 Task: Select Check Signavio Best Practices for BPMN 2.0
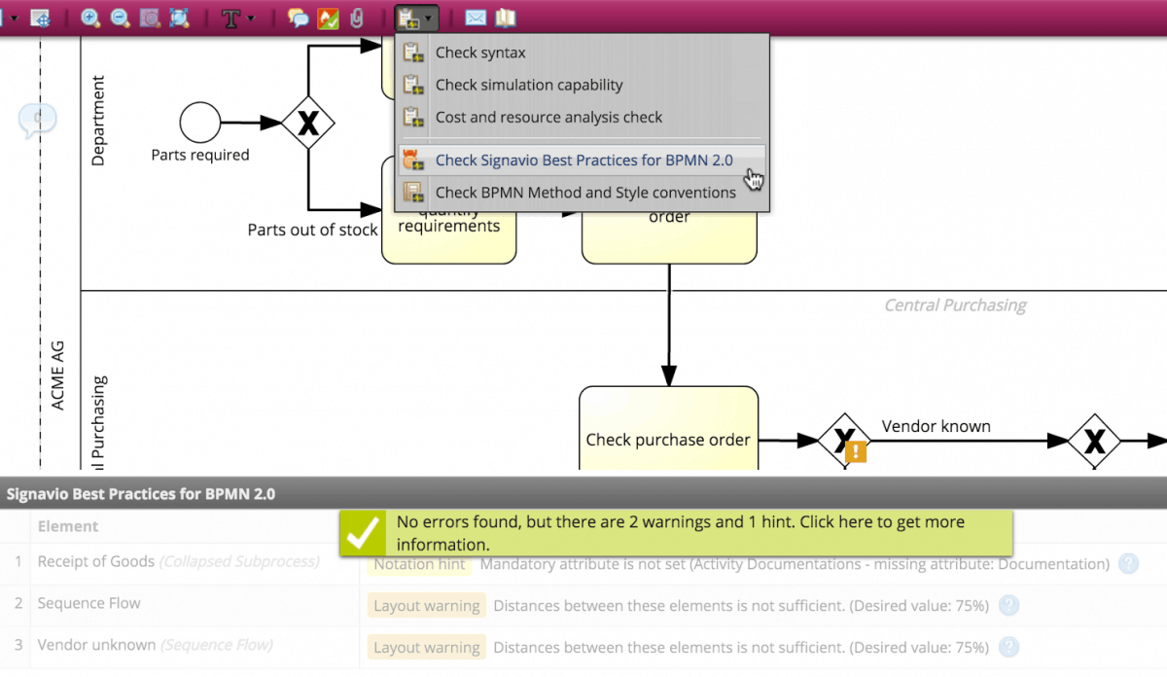click(583, 160)
